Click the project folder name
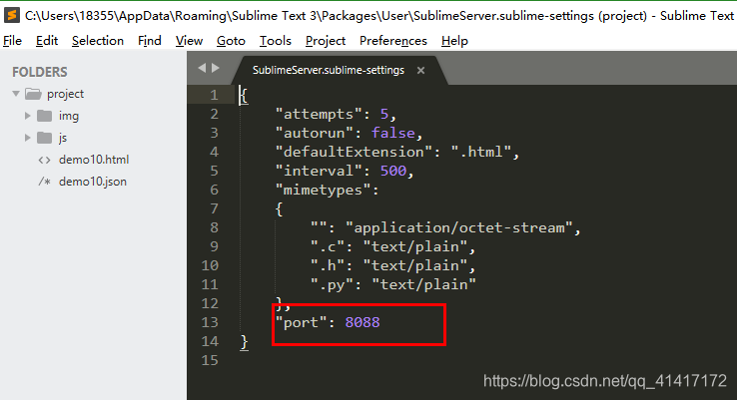Image resolution: width=737 pixels, height=400 pixels. click(65, 94)
